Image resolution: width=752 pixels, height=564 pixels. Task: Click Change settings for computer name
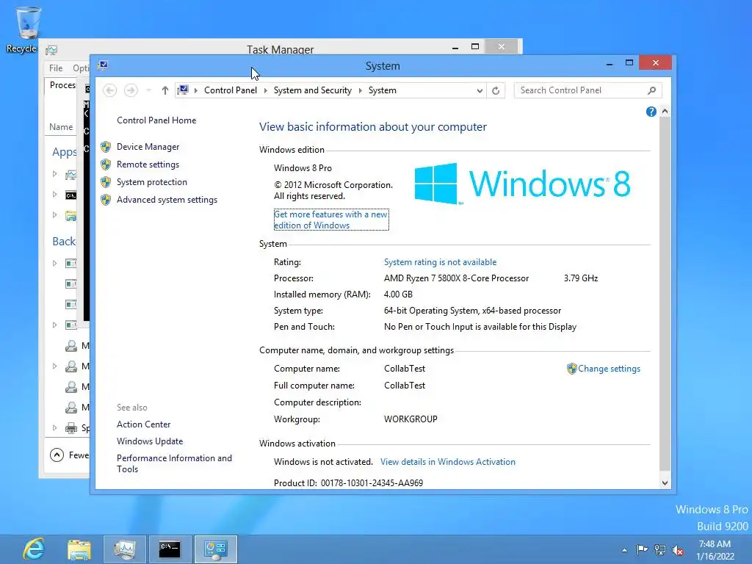[x=609, y=369]
